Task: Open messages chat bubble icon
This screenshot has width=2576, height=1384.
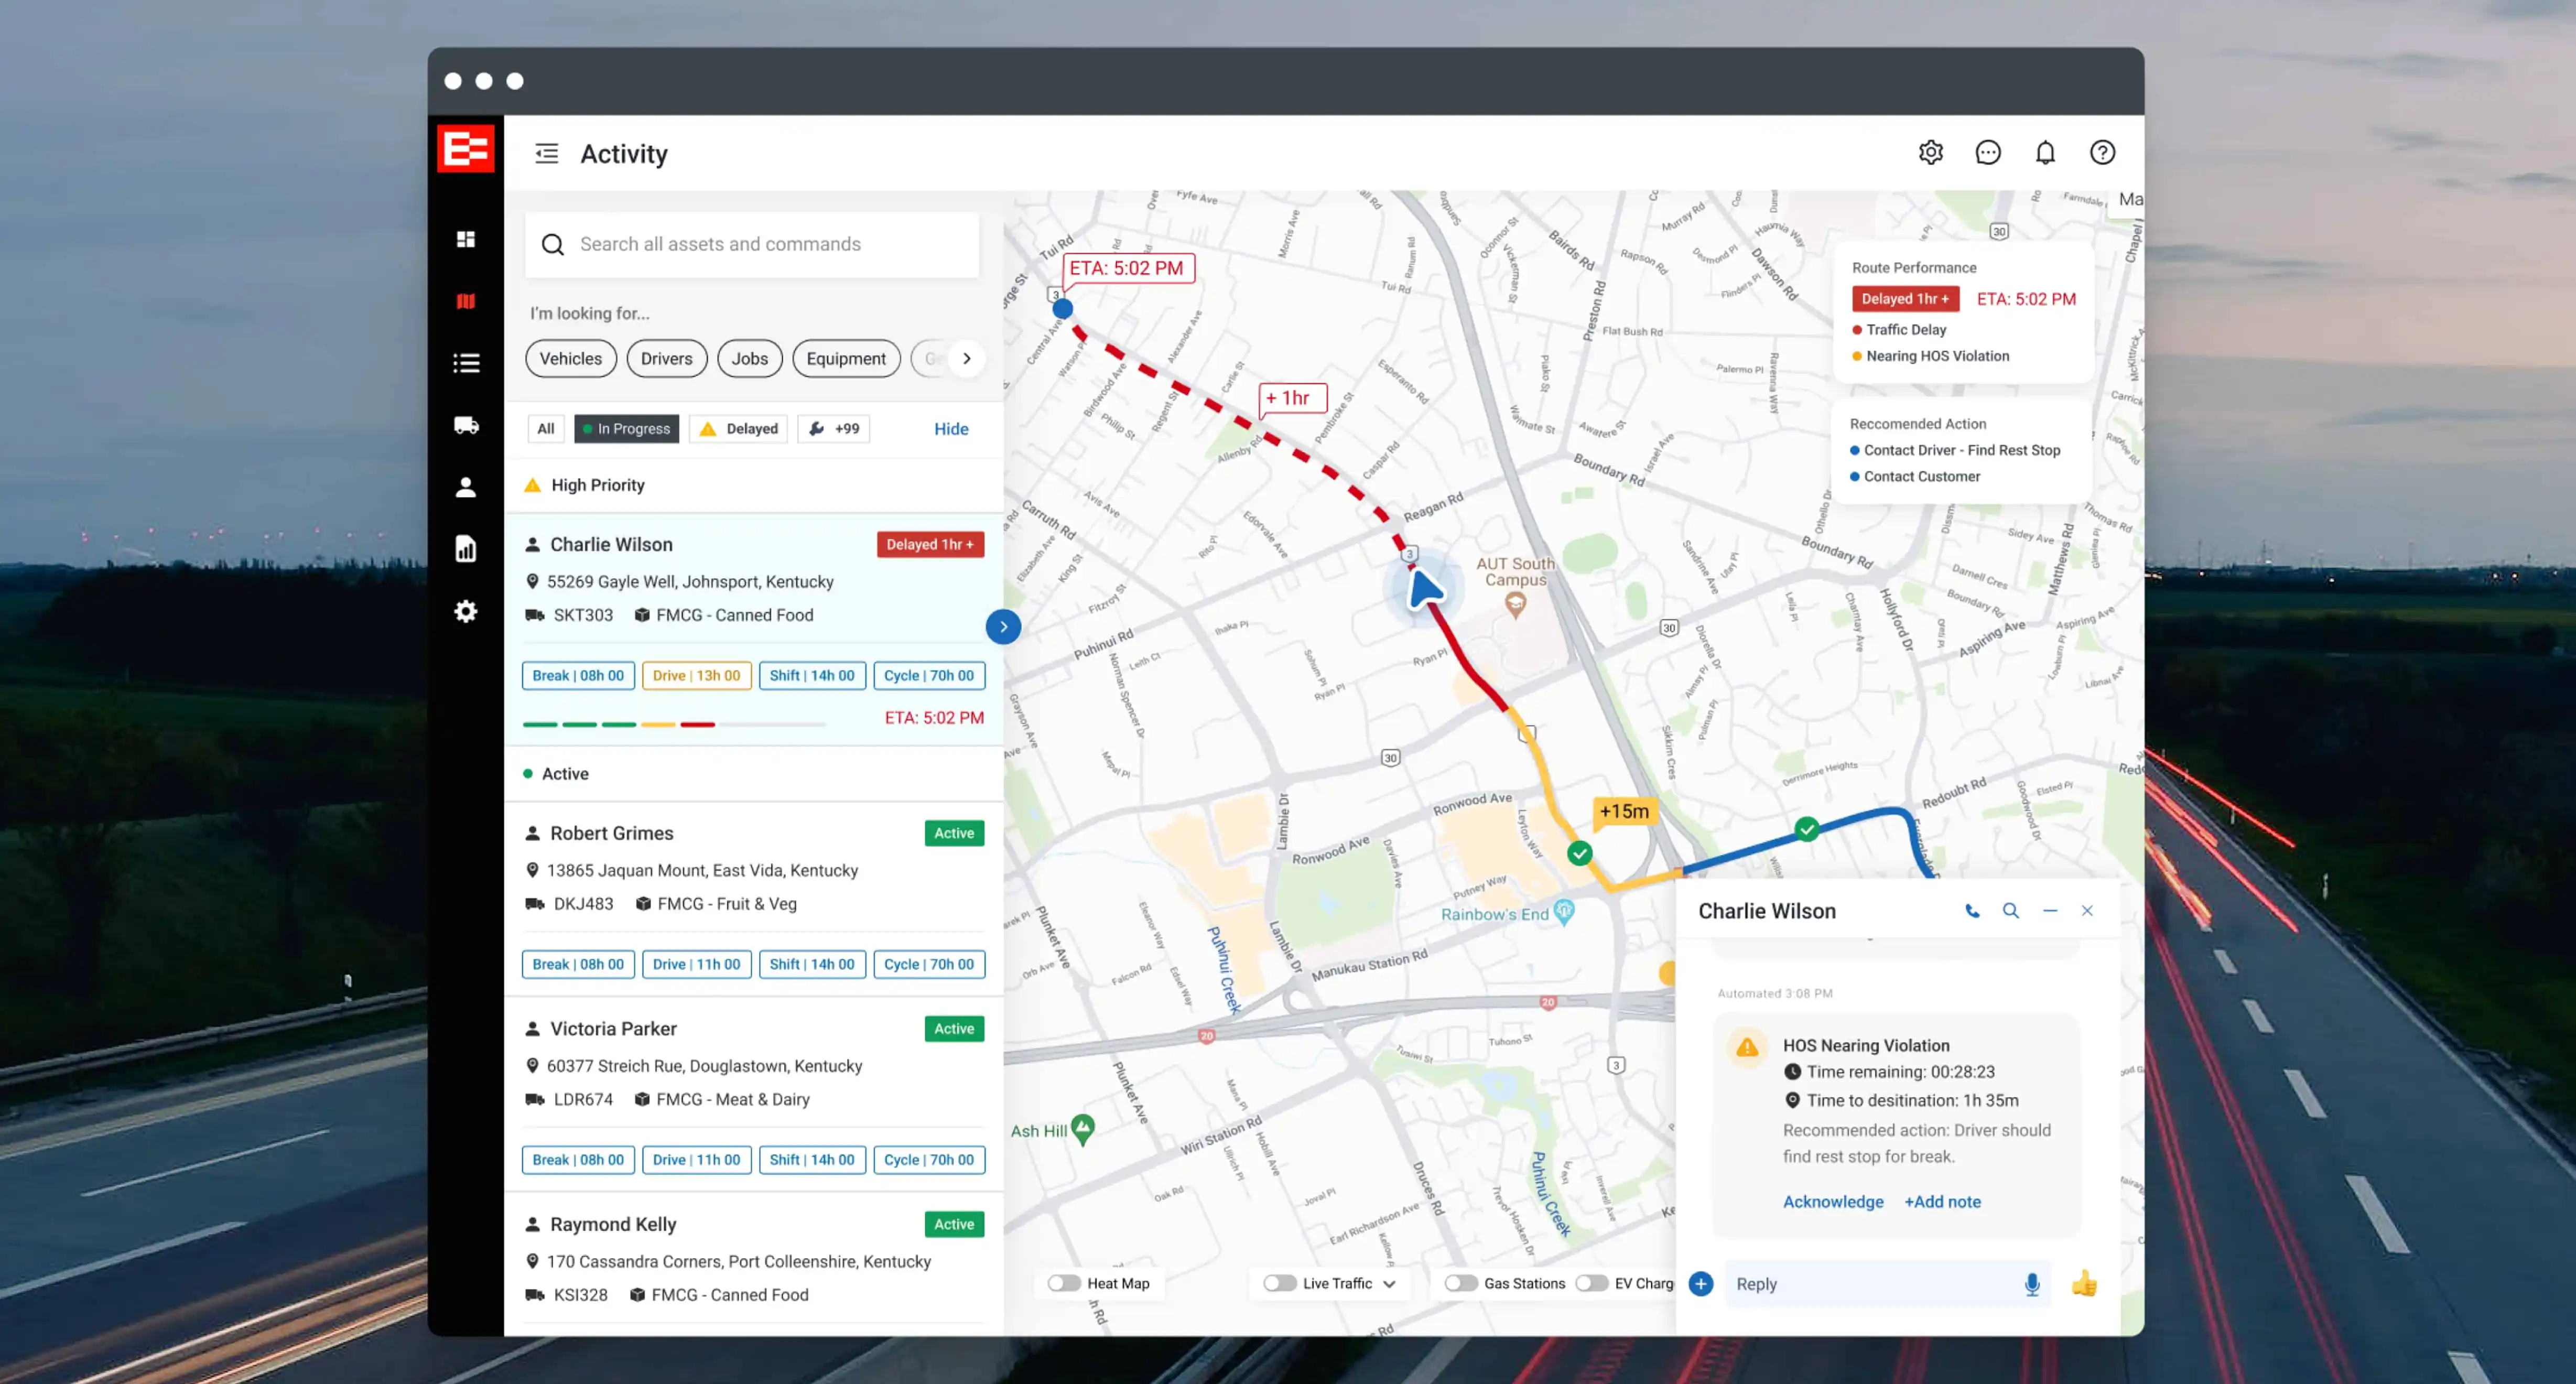Action: [1988, 152]
